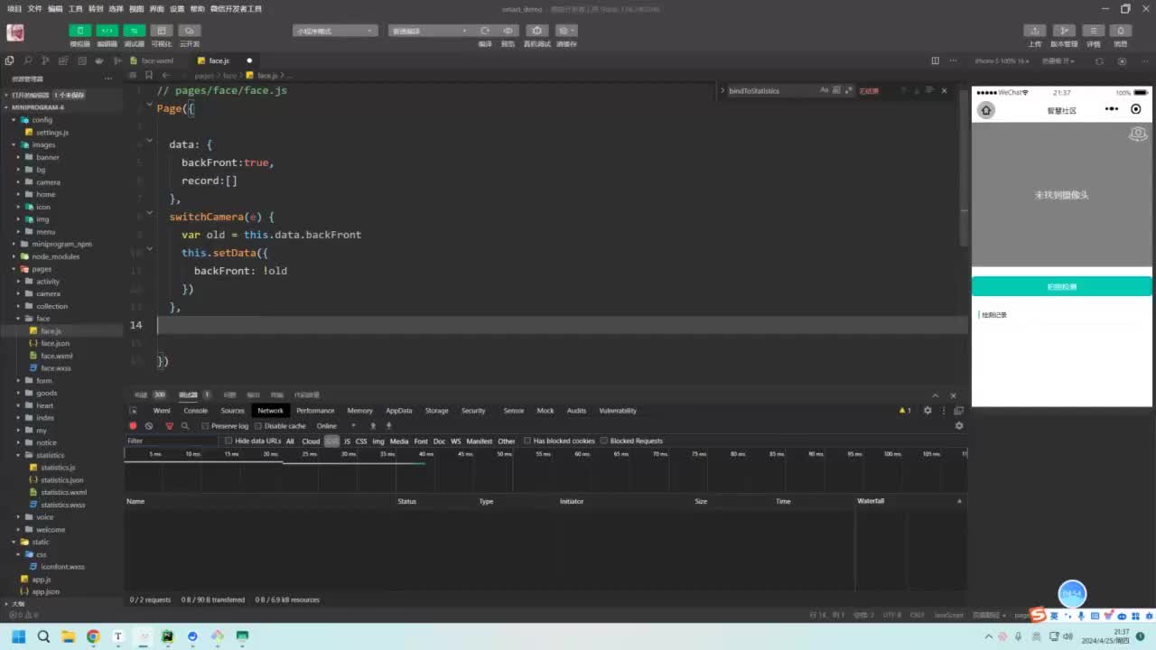Click simulator home button
This screenshot has width=1156, height=650.
[x=986, y=110]
